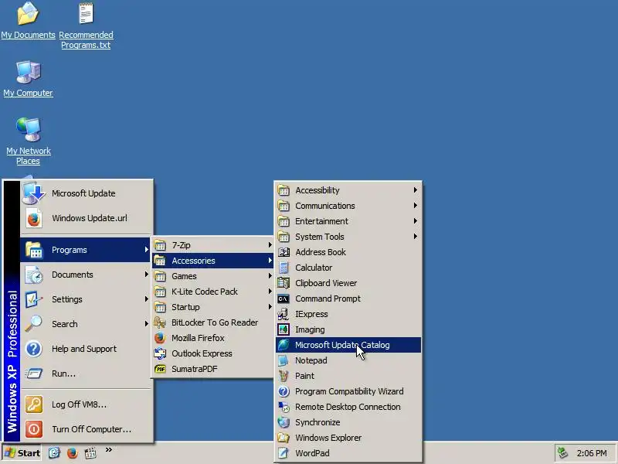The width and height of the screenshot is (618, 464).
Task: Click the Microsoft Update Catalog icon
Action: pyautogui.click(x=284, y=345)
